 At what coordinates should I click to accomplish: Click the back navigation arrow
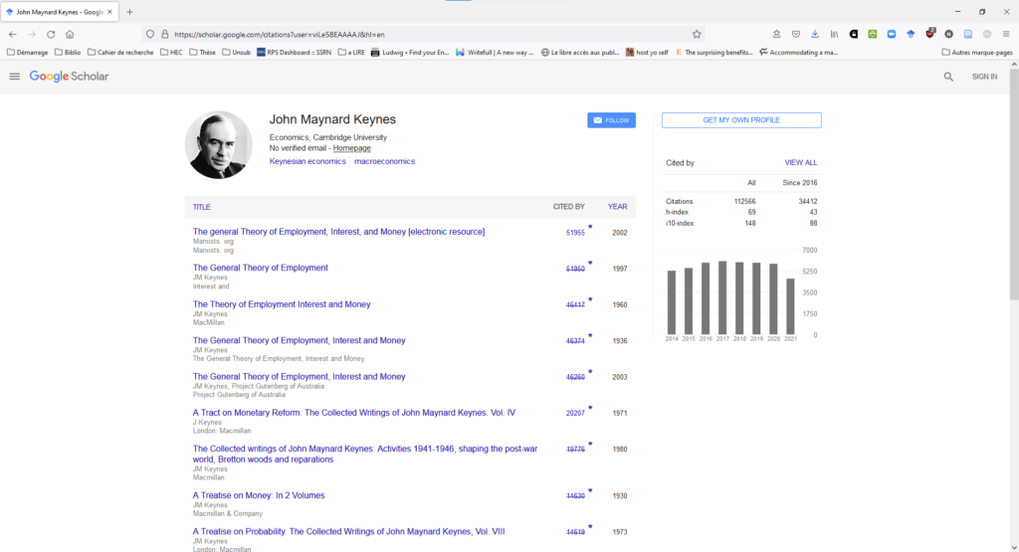(12, 34)
